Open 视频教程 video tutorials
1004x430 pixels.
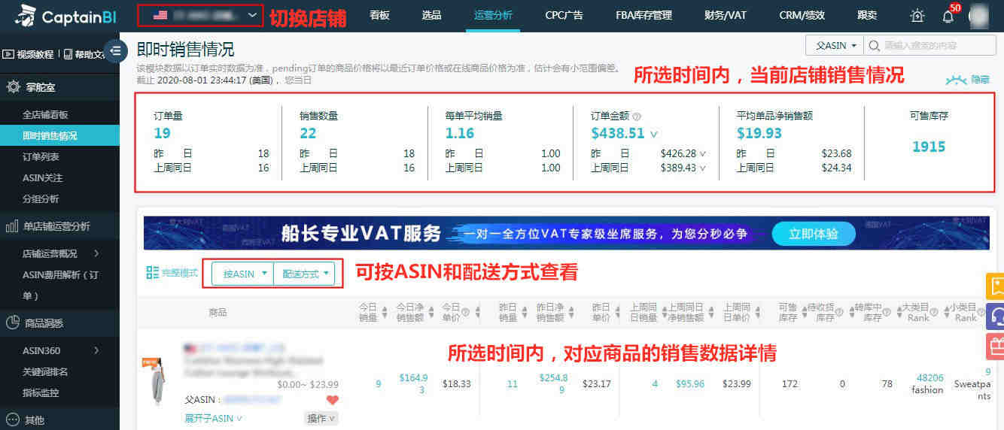click(29, 54)
